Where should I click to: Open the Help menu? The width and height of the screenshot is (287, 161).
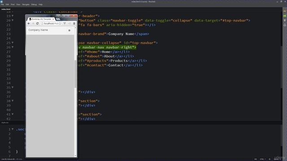[x=40, y=4]
